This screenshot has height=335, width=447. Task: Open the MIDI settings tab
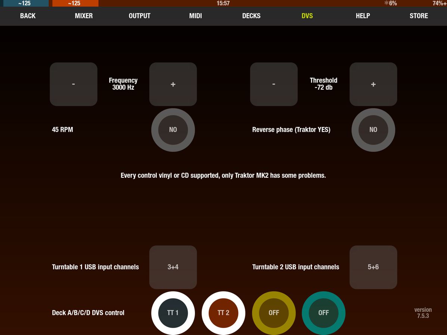pos(195,16)
